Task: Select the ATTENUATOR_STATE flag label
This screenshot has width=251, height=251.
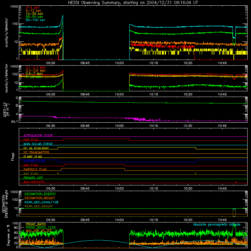Action: 38,136
